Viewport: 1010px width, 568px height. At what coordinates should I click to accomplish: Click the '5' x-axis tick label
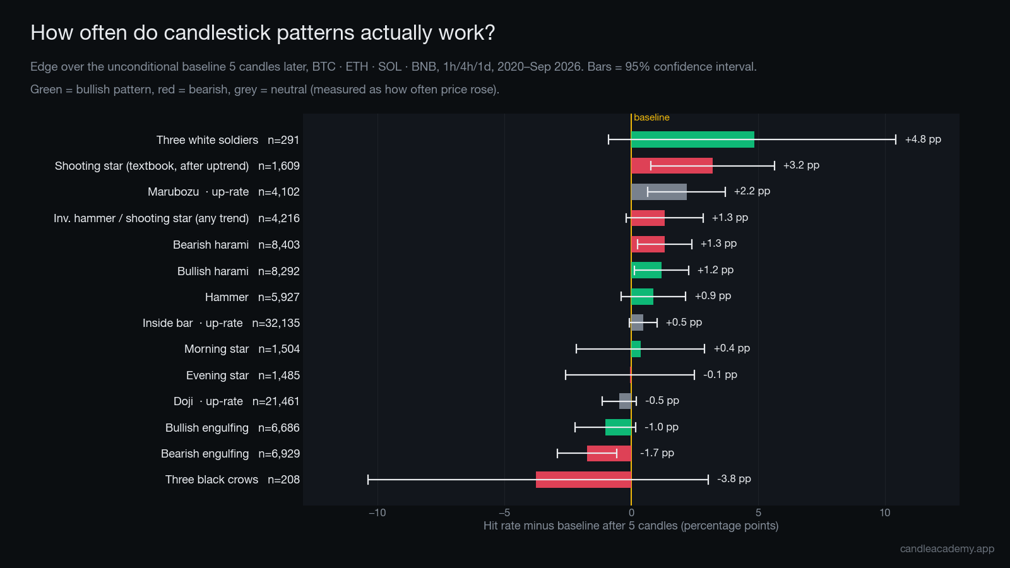[758, 512]
